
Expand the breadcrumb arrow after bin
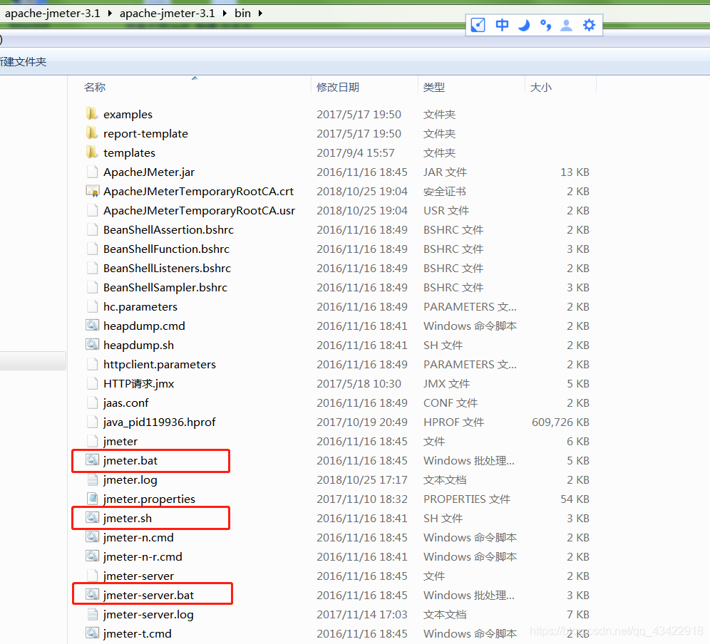pos(260,13)
